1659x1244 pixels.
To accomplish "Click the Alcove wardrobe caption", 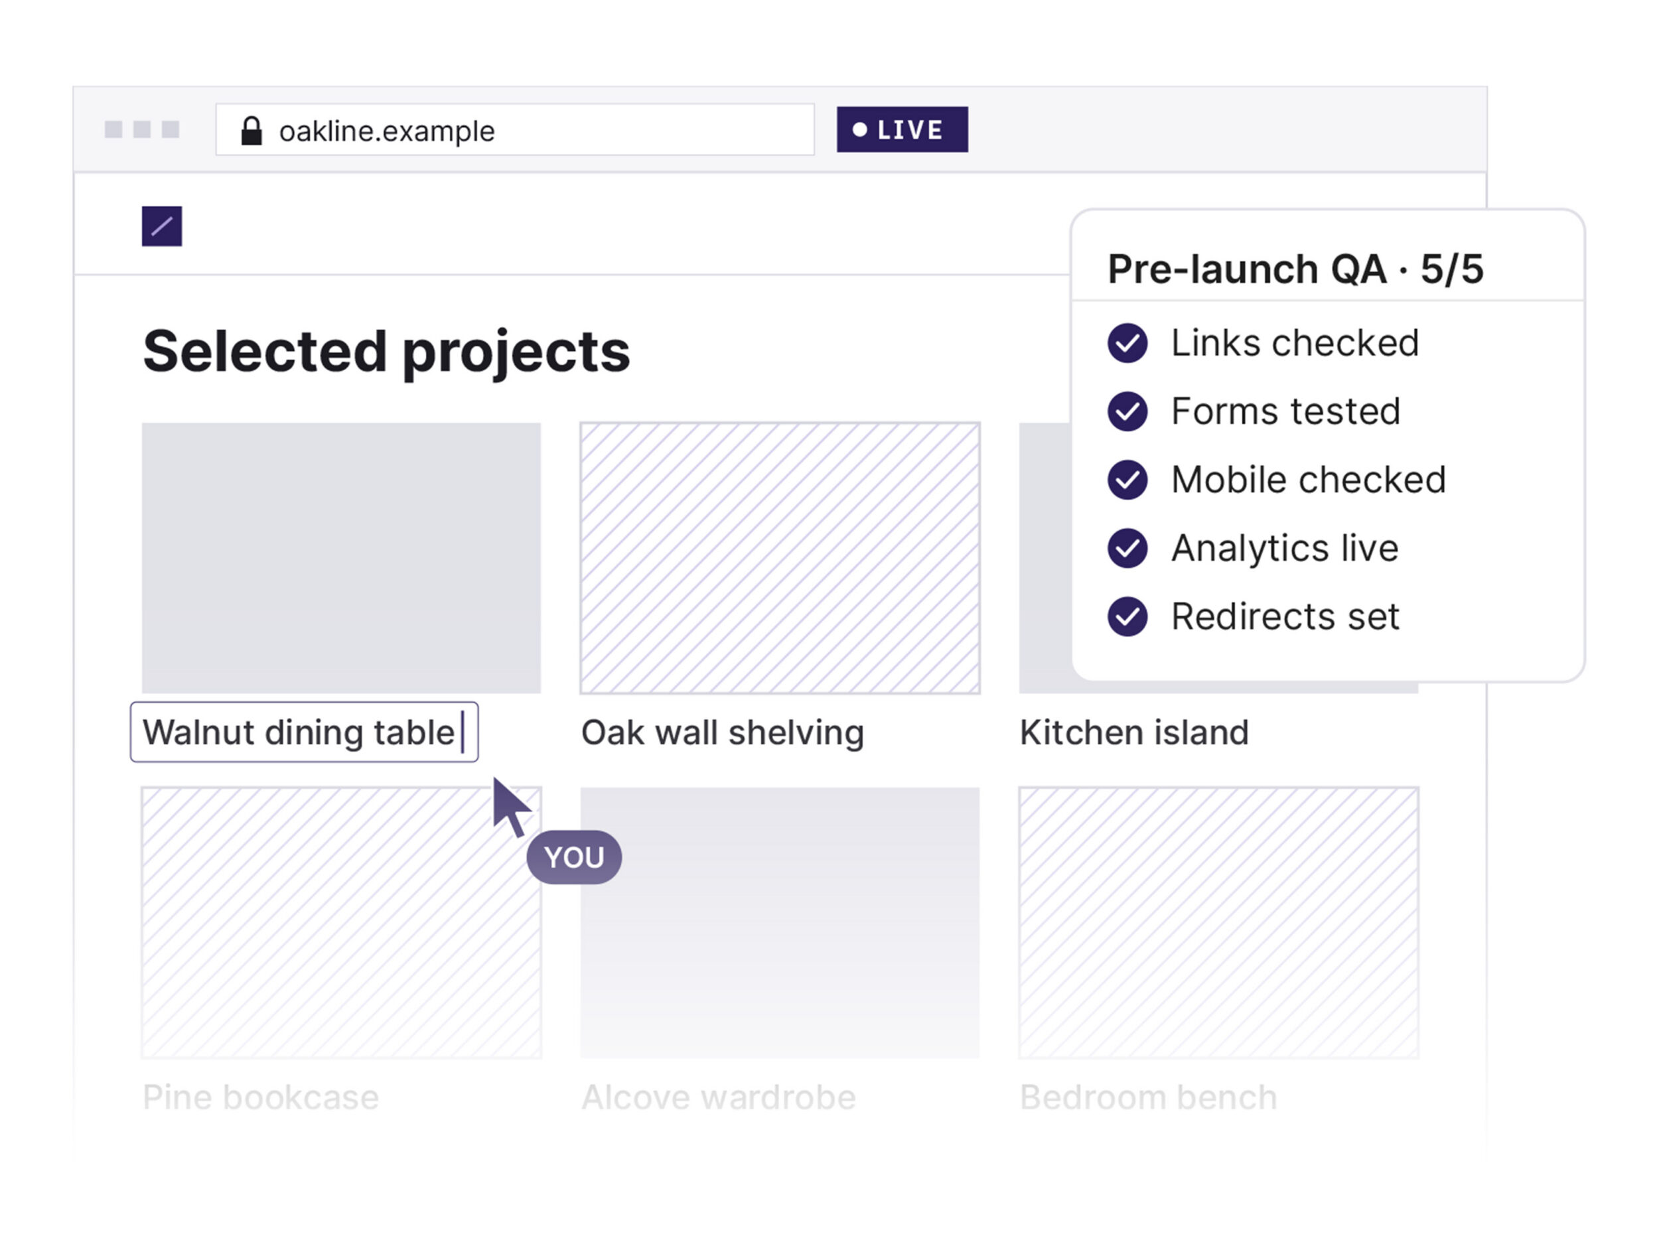I will (x=719, y=1097).
